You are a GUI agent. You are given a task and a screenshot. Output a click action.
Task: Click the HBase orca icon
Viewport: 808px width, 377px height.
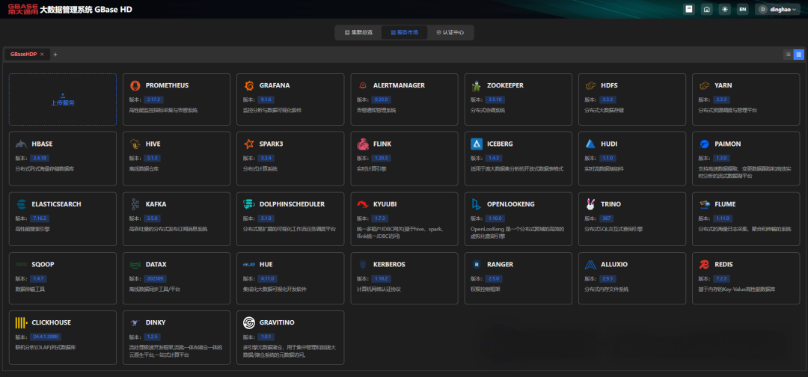pos(21,144)
